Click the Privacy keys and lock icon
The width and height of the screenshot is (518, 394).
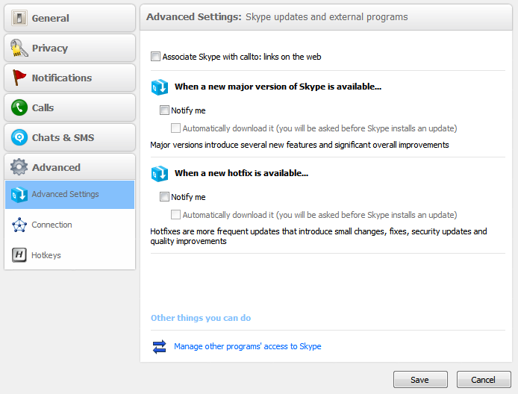pyautogui.click(x=19, y=48)
